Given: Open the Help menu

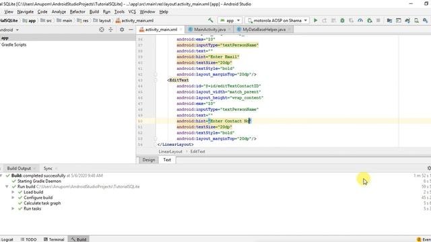Looking at the screenshot, I should point(164,12).
